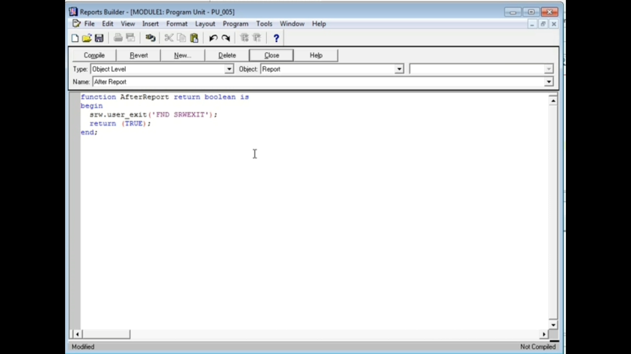The image size is (631, 354).
Task: Copy selection with the copy toolbar icon
Action: tap(181, 38)
